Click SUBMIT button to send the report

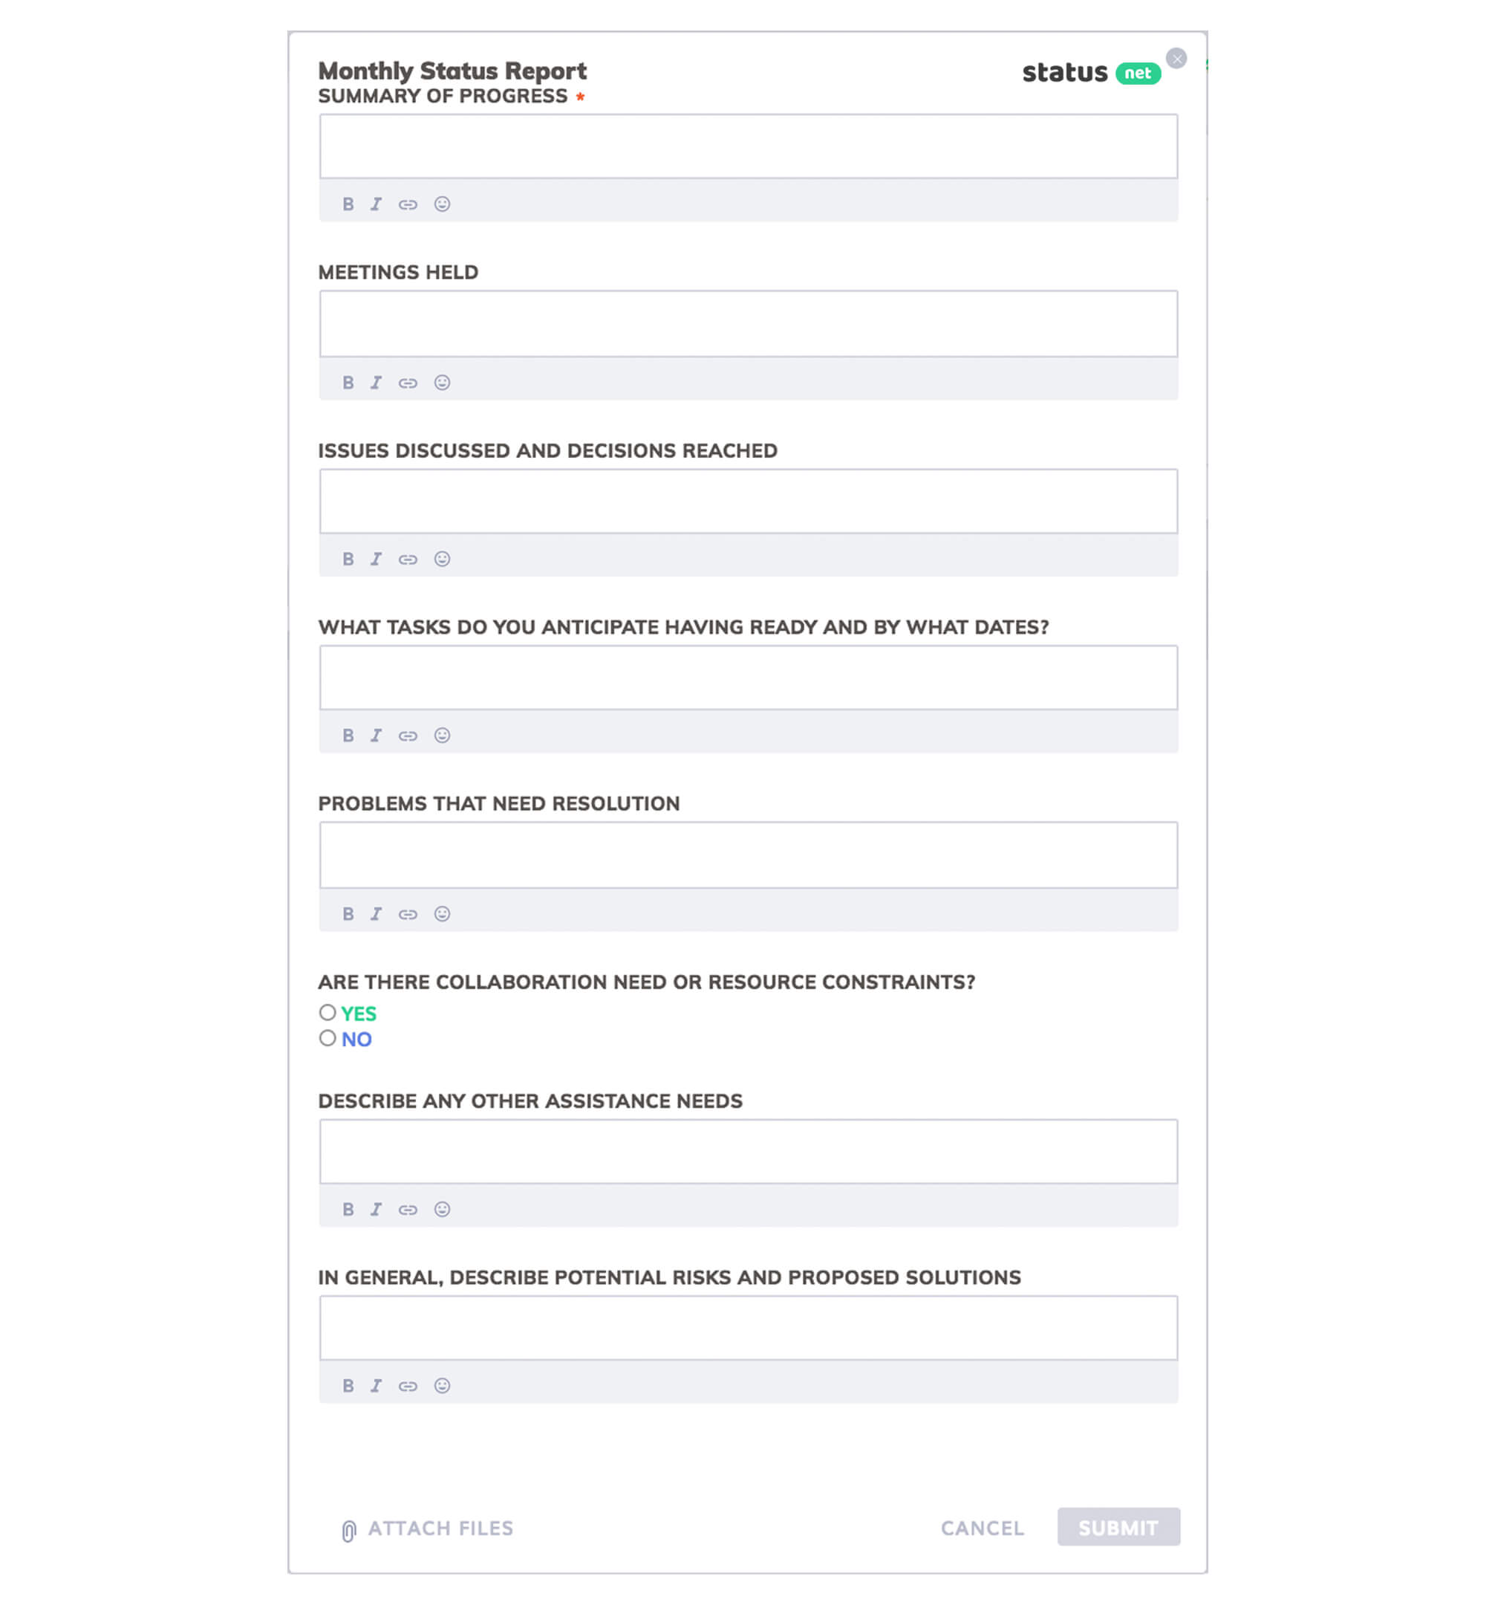pos(1118,1528)
